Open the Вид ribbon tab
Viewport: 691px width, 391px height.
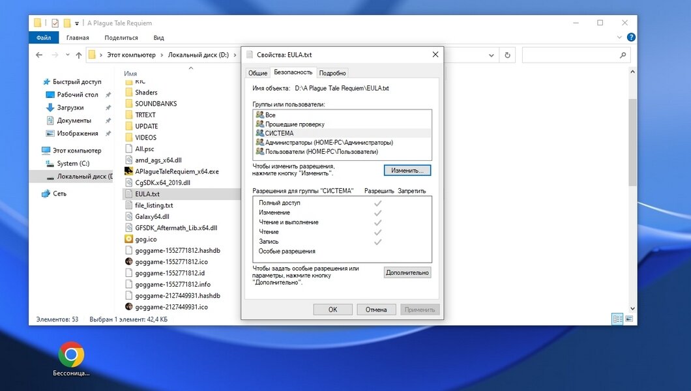pyautogui.click(x=158, y=37)
